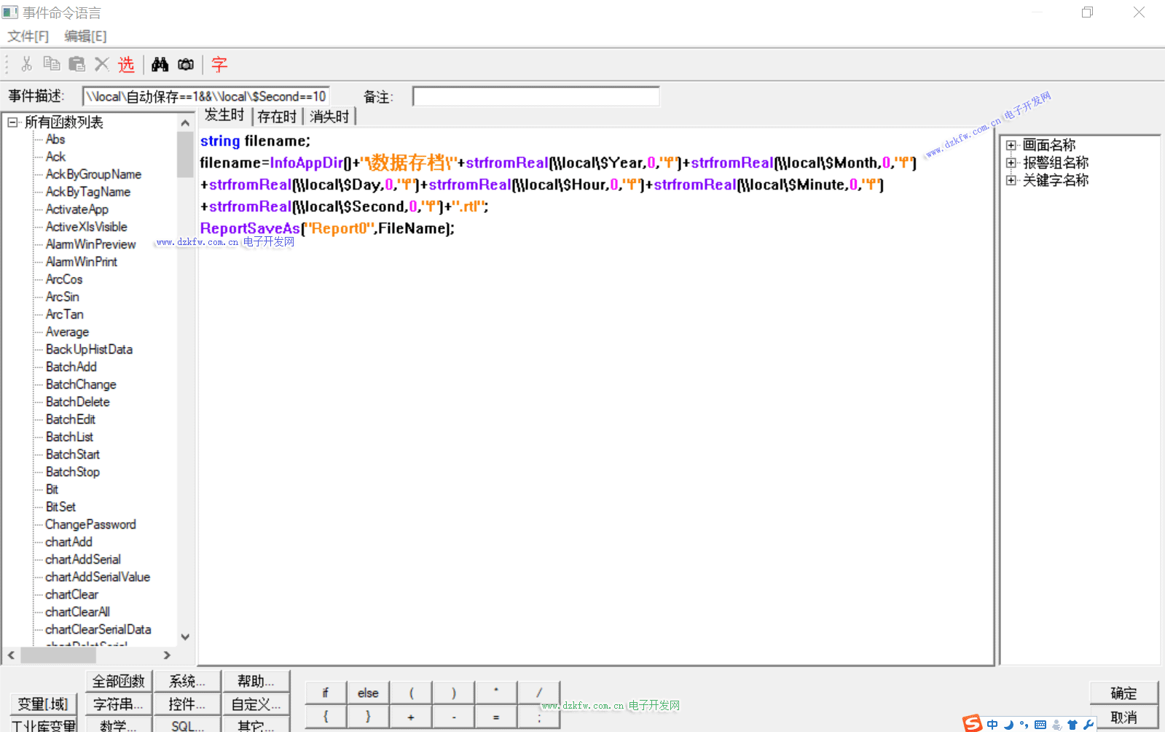Click the 字符串... functions button

119,704
